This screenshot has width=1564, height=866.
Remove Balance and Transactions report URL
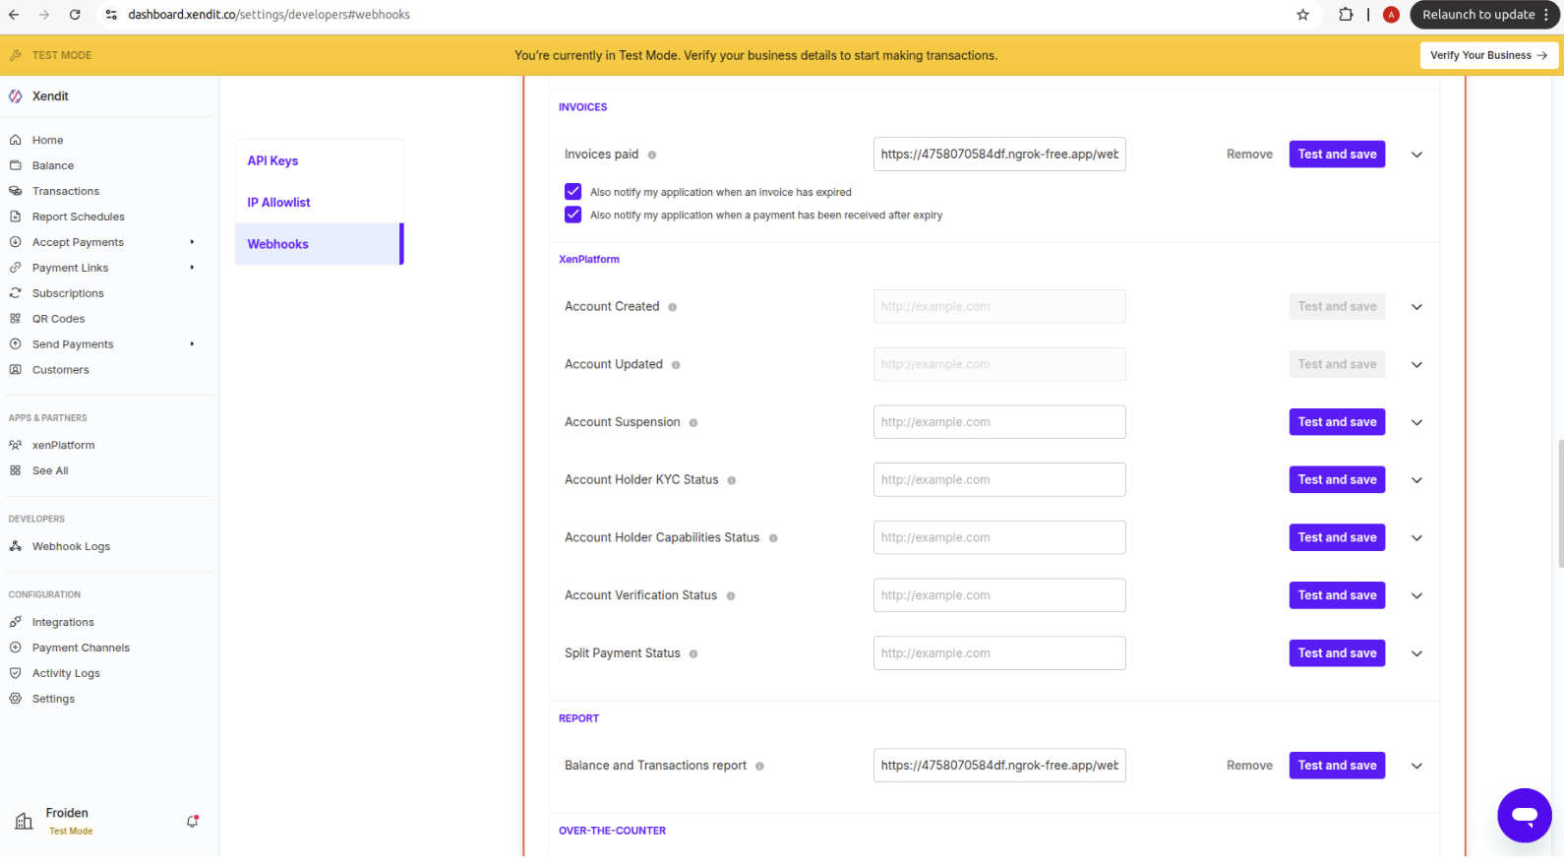tap(1249, 766)
